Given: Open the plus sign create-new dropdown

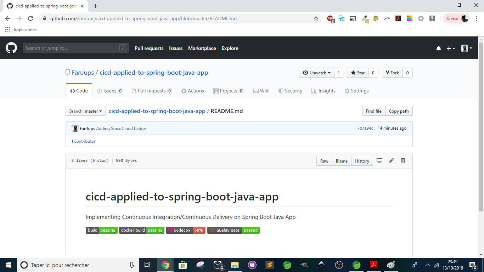Looking at the screenshot, I should point(451,48).
